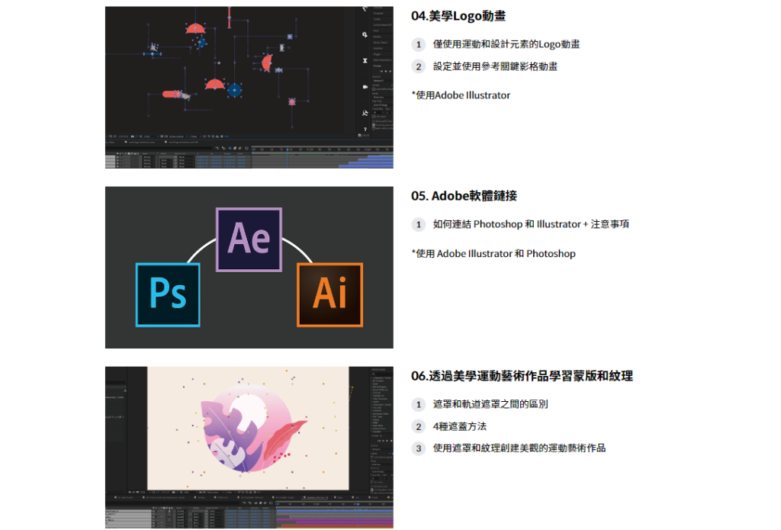Click the orange Ai Illustrator icon
This screenshot has height=530, width=781.
pos(329,295)
